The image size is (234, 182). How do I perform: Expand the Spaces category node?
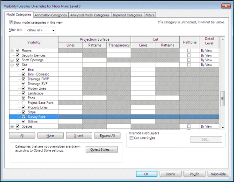coord(12,126)
